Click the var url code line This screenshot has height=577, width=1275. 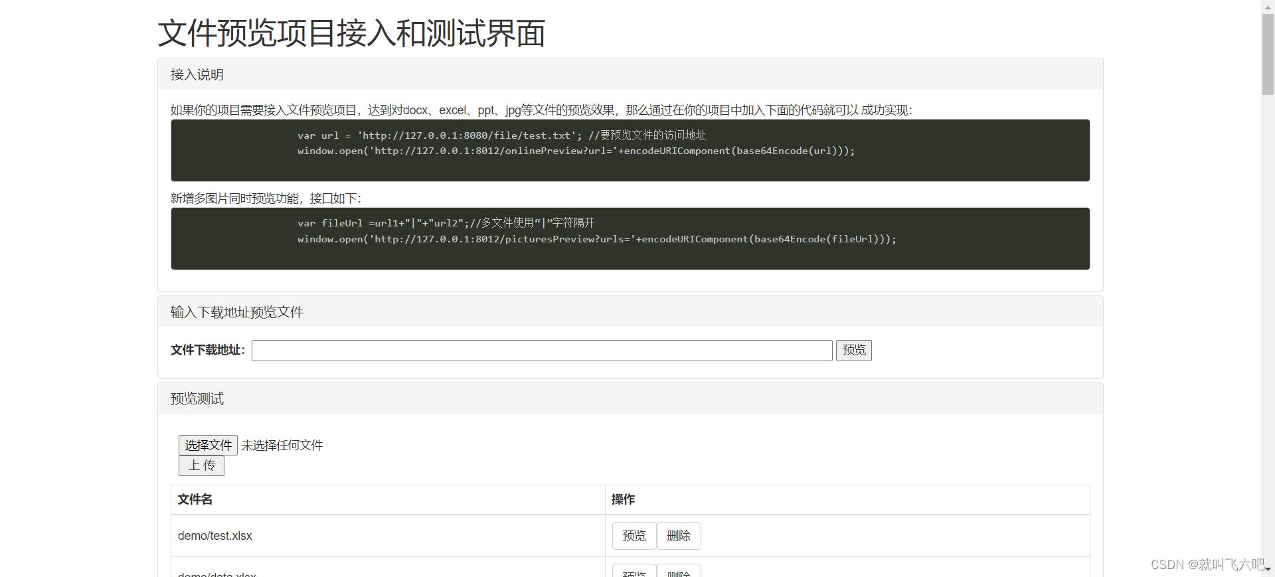click(501, 135)
